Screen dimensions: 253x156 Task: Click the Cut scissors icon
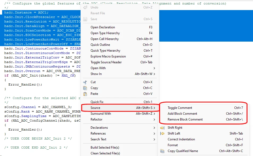point(85,82)
